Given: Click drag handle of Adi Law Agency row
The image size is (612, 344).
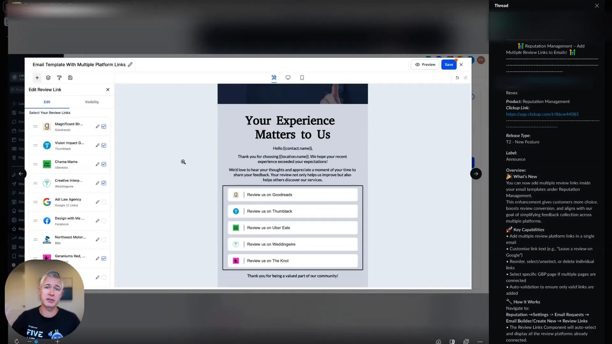Looking at the screenshot, I should click(x=35, y=202).
